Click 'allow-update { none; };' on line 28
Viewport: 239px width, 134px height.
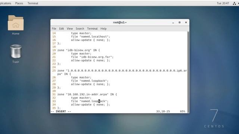[x=90, y=84]
